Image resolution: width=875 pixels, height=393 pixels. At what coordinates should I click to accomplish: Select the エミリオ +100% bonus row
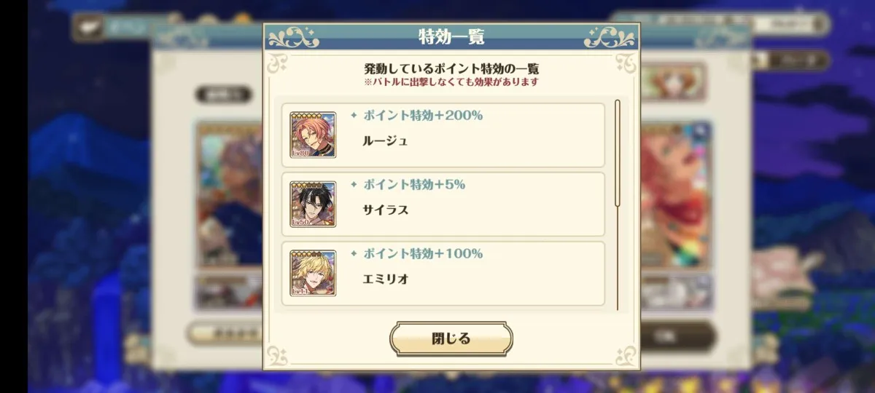coord(443,274)
